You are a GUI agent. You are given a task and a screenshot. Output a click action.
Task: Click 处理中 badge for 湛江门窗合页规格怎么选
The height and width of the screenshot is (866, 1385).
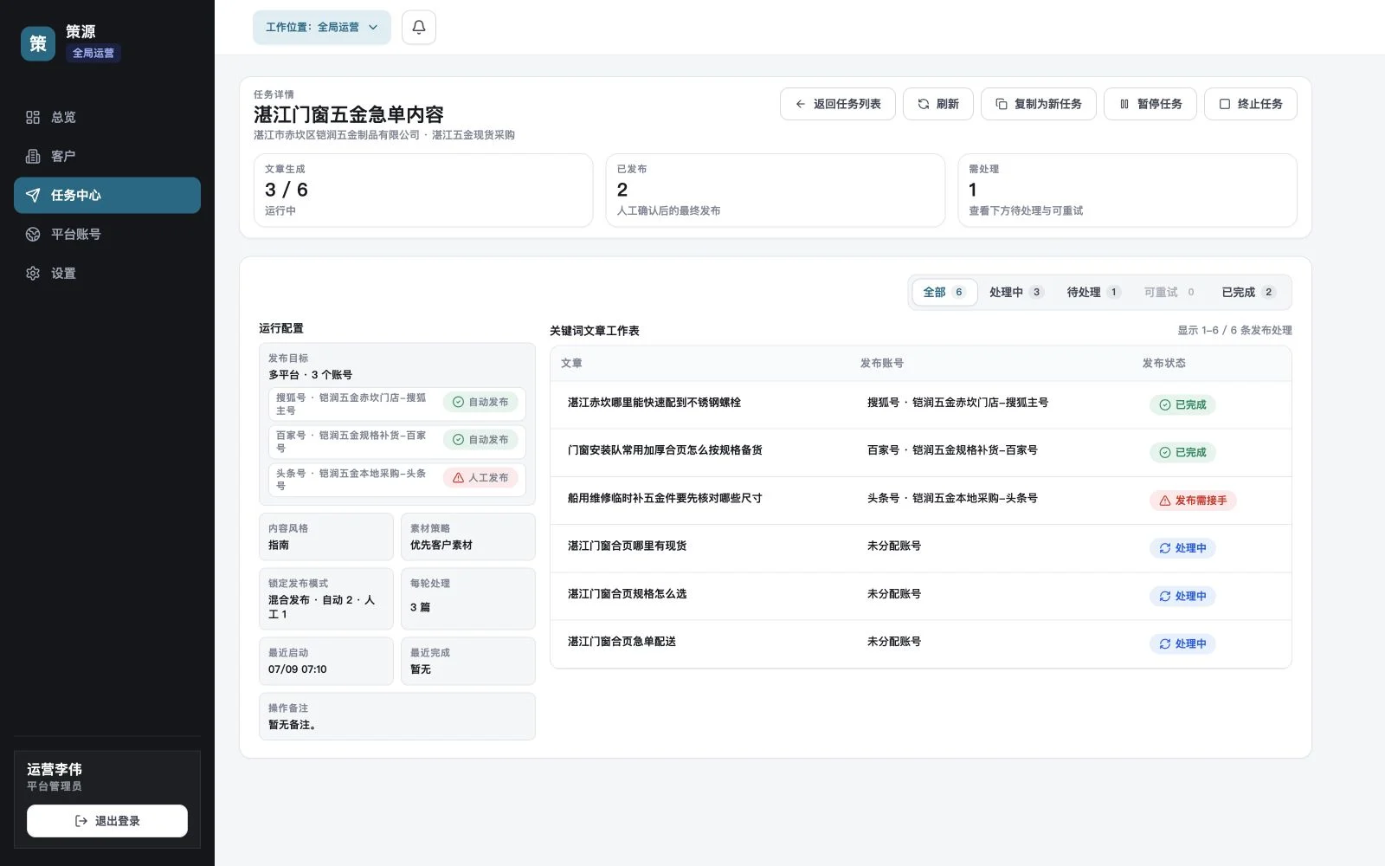[x=1182, y=596]
